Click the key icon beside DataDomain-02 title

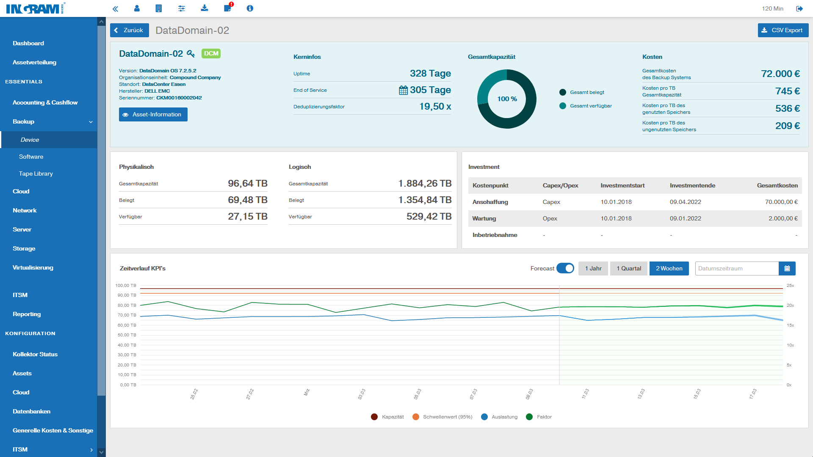pos(191,54)
